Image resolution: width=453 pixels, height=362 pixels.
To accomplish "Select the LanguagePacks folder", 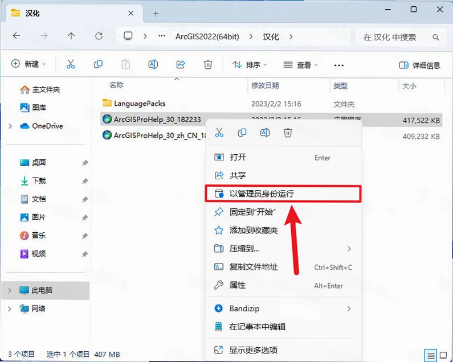I will point(134,103).
